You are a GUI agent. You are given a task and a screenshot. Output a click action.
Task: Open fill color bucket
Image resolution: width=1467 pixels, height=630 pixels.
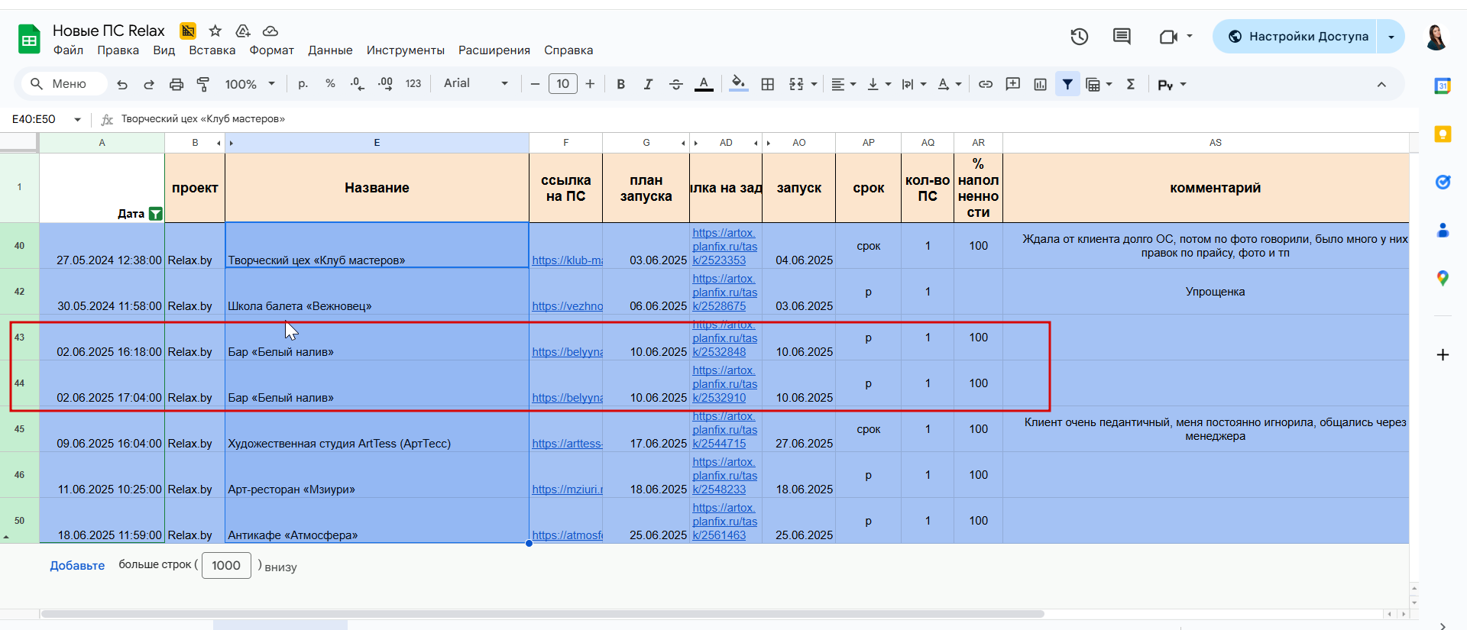tap(738, 84)
